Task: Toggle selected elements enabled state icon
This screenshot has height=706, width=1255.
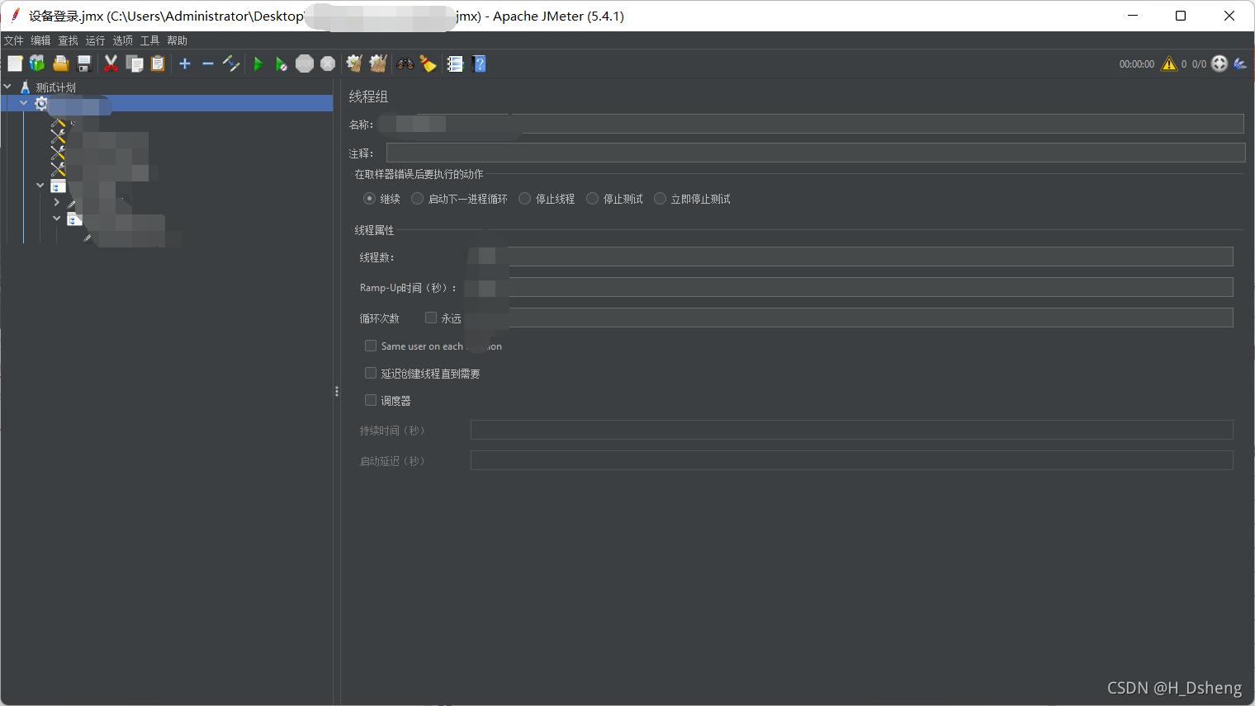Action: pos(231,64)
